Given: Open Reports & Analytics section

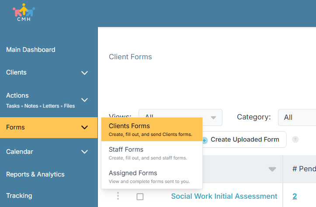Looking at the screenshot, I should (35, 174).
